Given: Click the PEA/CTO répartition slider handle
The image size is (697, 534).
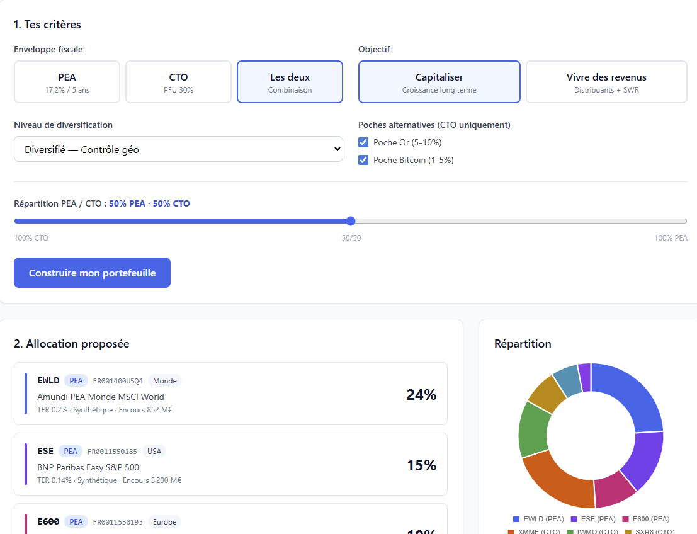Looking at the screenshot, I should pyautogui.click(x=351, y=221).
